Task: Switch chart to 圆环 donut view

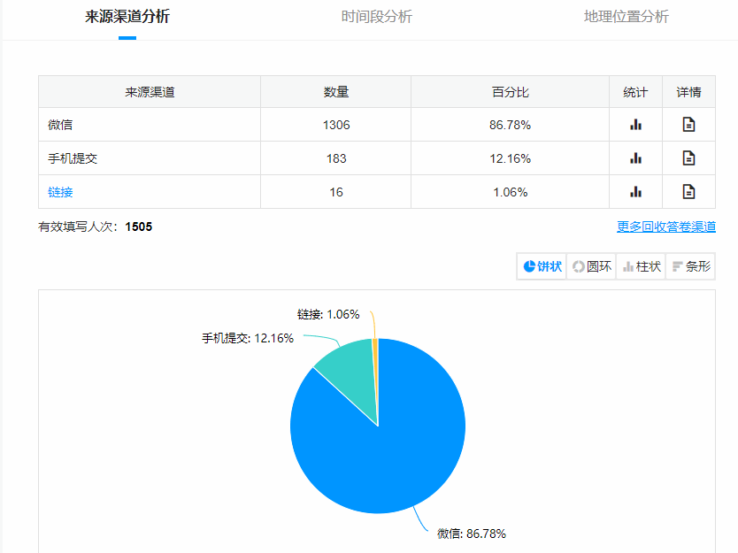Action: click(x=592, y=266)
